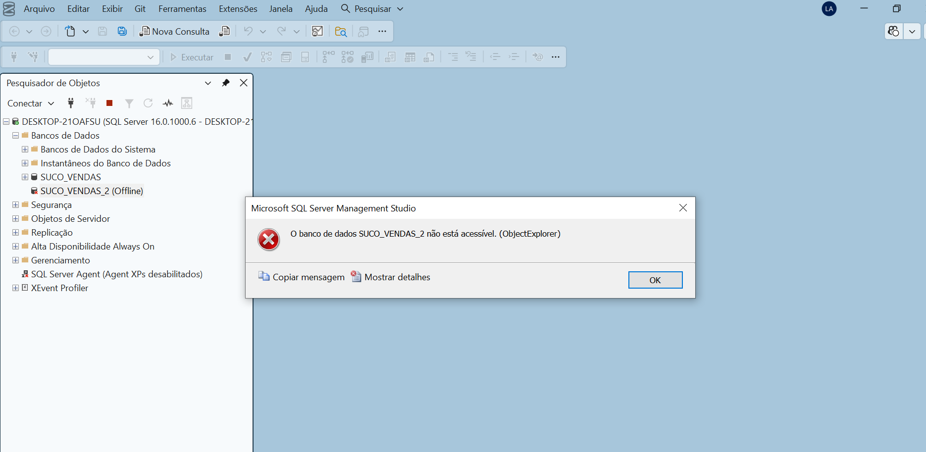Open the Find in Files folder-search icon
This screenshot has height=452, width=926.
click(x=341, y=31)
